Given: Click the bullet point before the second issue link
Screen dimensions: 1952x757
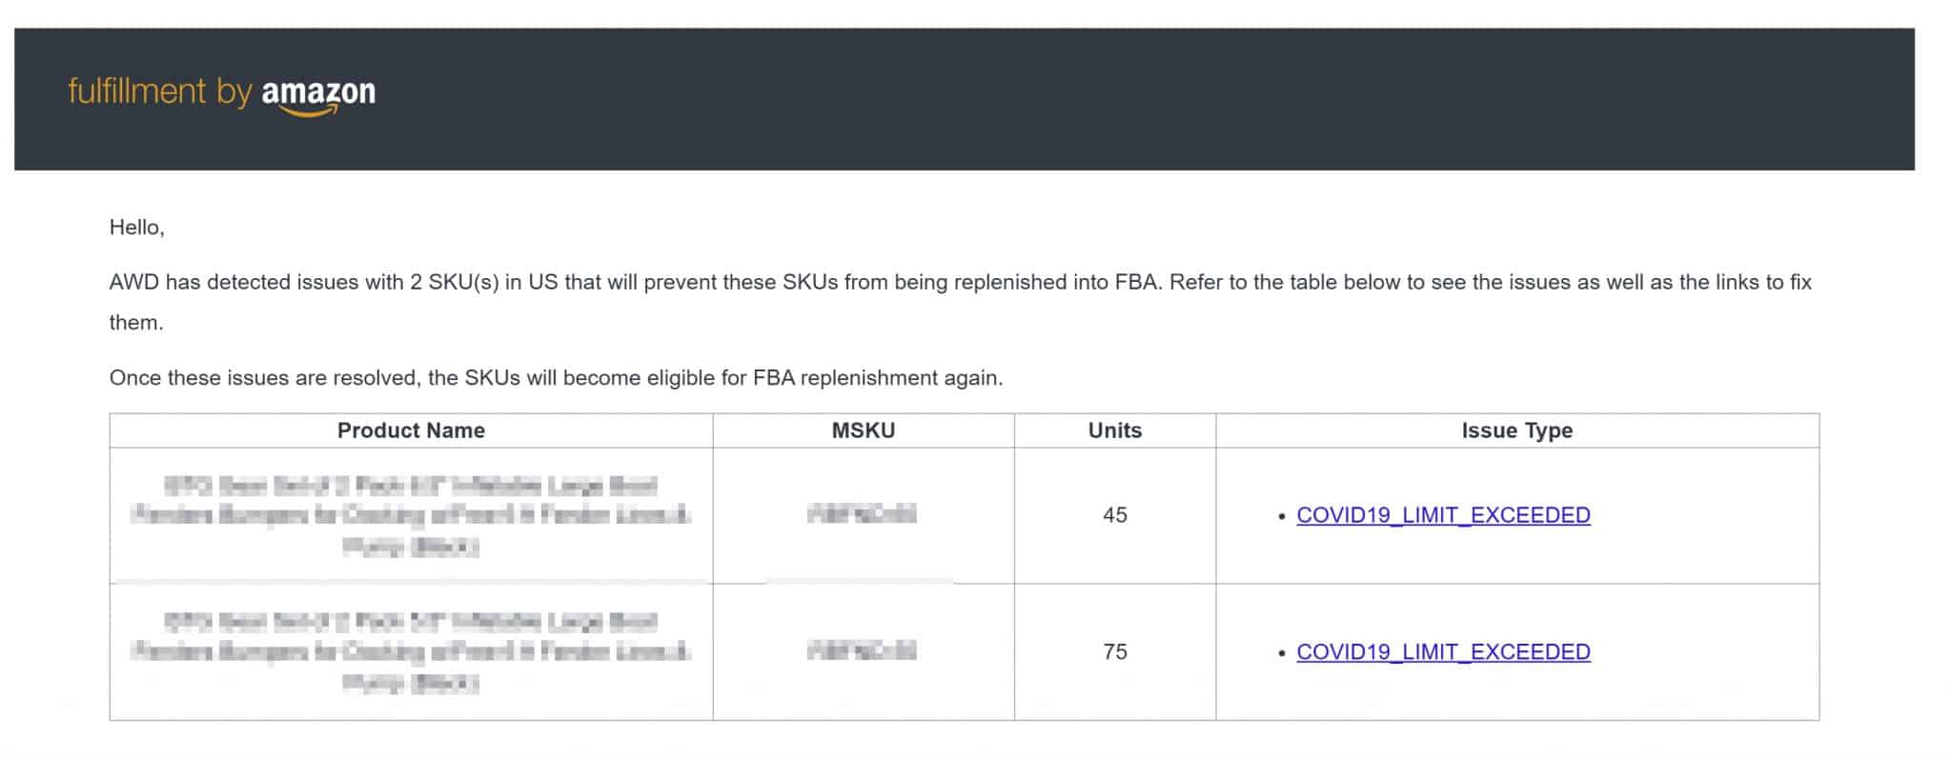Looking at the screenshot, I should pos(1282,654).
